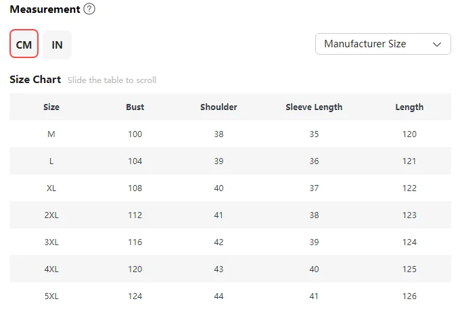Image resolution: width=458 pixels, height=316 pixels.
Task: Select the 3XL size row label
Action: [51, 242]
